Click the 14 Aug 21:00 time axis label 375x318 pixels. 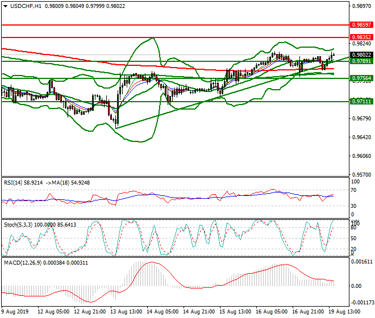point(199,312)
